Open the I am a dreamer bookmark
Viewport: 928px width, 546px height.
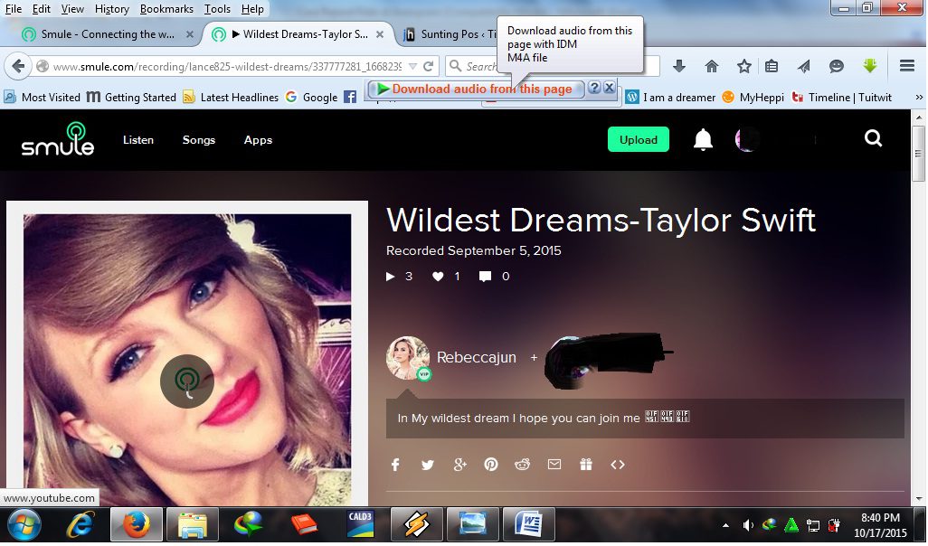click(671, 97)
